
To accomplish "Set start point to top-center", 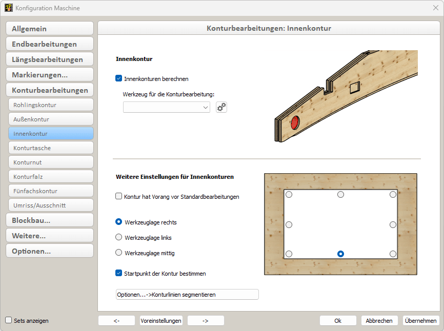I will (x=340, y=194).
